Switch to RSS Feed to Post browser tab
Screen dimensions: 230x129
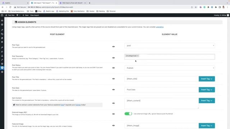pyautogui.click(x=73, y=3)
